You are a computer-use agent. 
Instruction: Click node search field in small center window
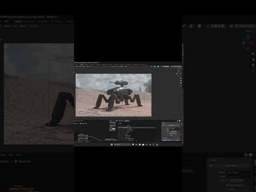[x=136, y=124]
